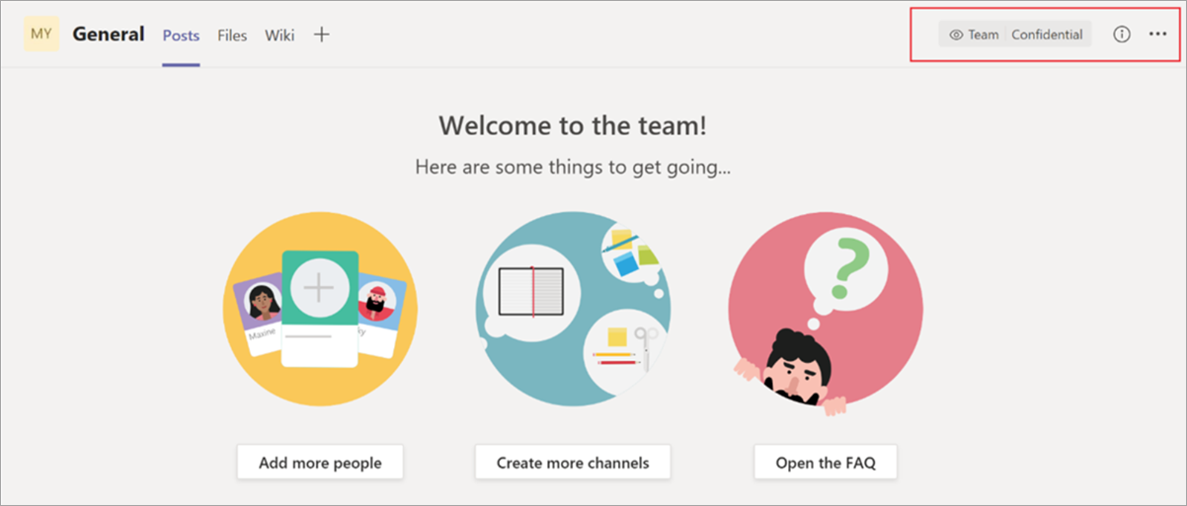
Task: Add a new tab with plus icon
Action: (x=321, y=35)
